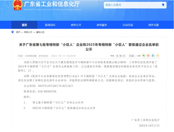
Task: Go to 政务专题 section
Action: [153, 25]
